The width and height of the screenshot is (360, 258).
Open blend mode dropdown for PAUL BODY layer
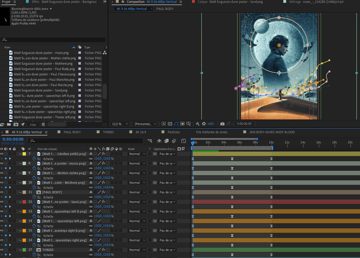click(137, 192)
